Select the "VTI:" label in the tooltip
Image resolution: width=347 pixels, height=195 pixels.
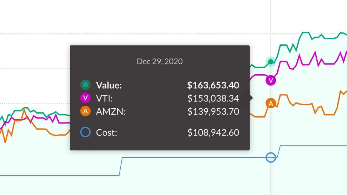point(104,98)
